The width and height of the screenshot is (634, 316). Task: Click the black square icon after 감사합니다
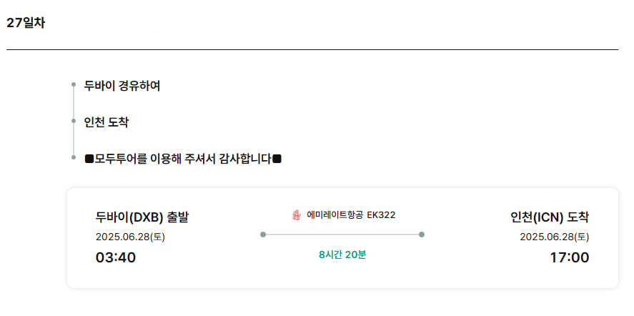pos(277,159)
